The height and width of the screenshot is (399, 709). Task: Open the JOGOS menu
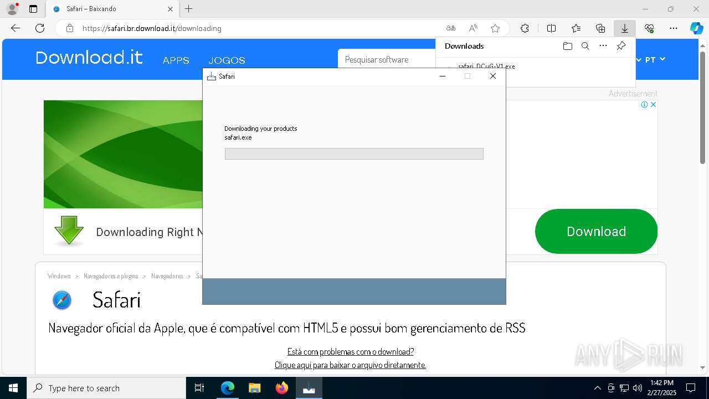[x=227, y=60]
